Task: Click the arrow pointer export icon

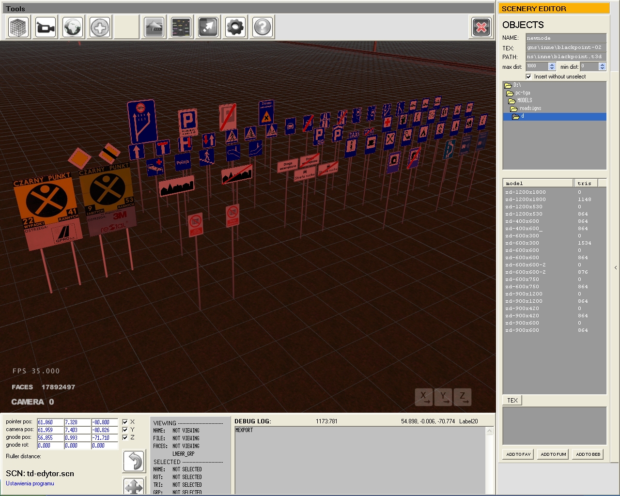Action: click(208, 27)
